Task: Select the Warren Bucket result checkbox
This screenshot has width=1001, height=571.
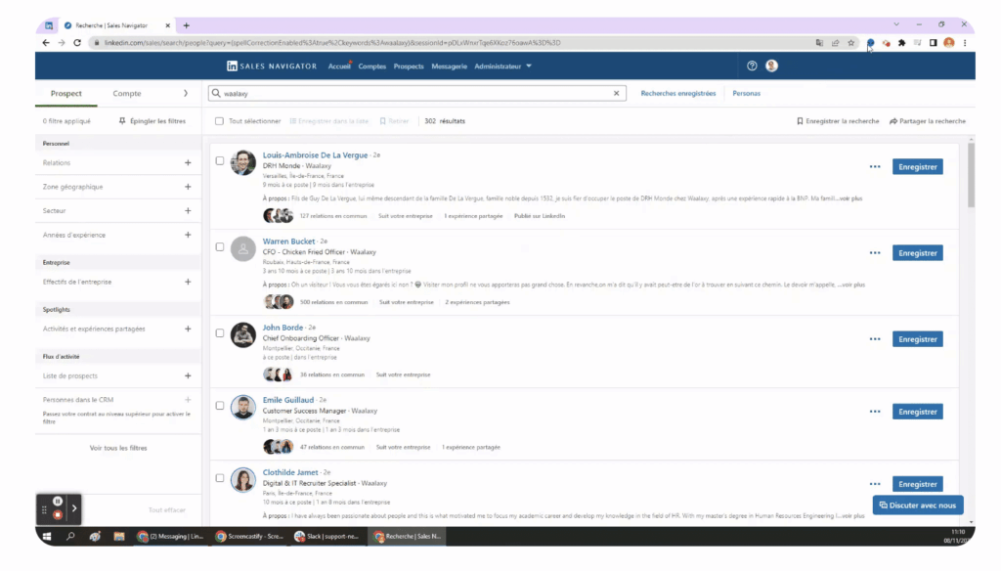Action: tap(220, 247)
